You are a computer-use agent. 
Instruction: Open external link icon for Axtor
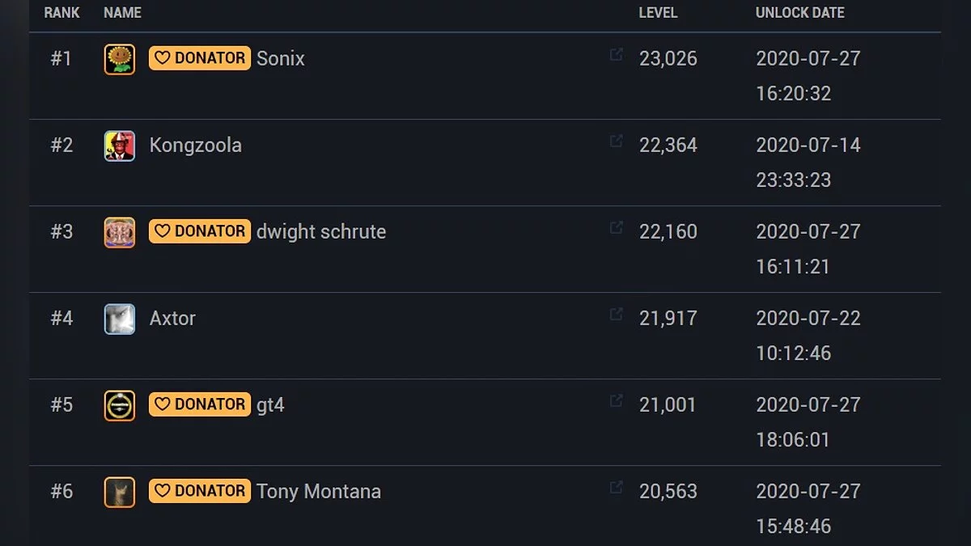coord(616,314)
